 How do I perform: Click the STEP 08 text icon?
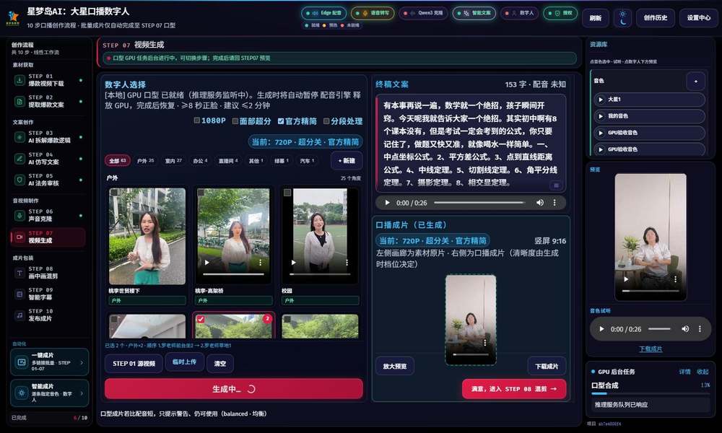pyautogui.click(x=19, y=272)
